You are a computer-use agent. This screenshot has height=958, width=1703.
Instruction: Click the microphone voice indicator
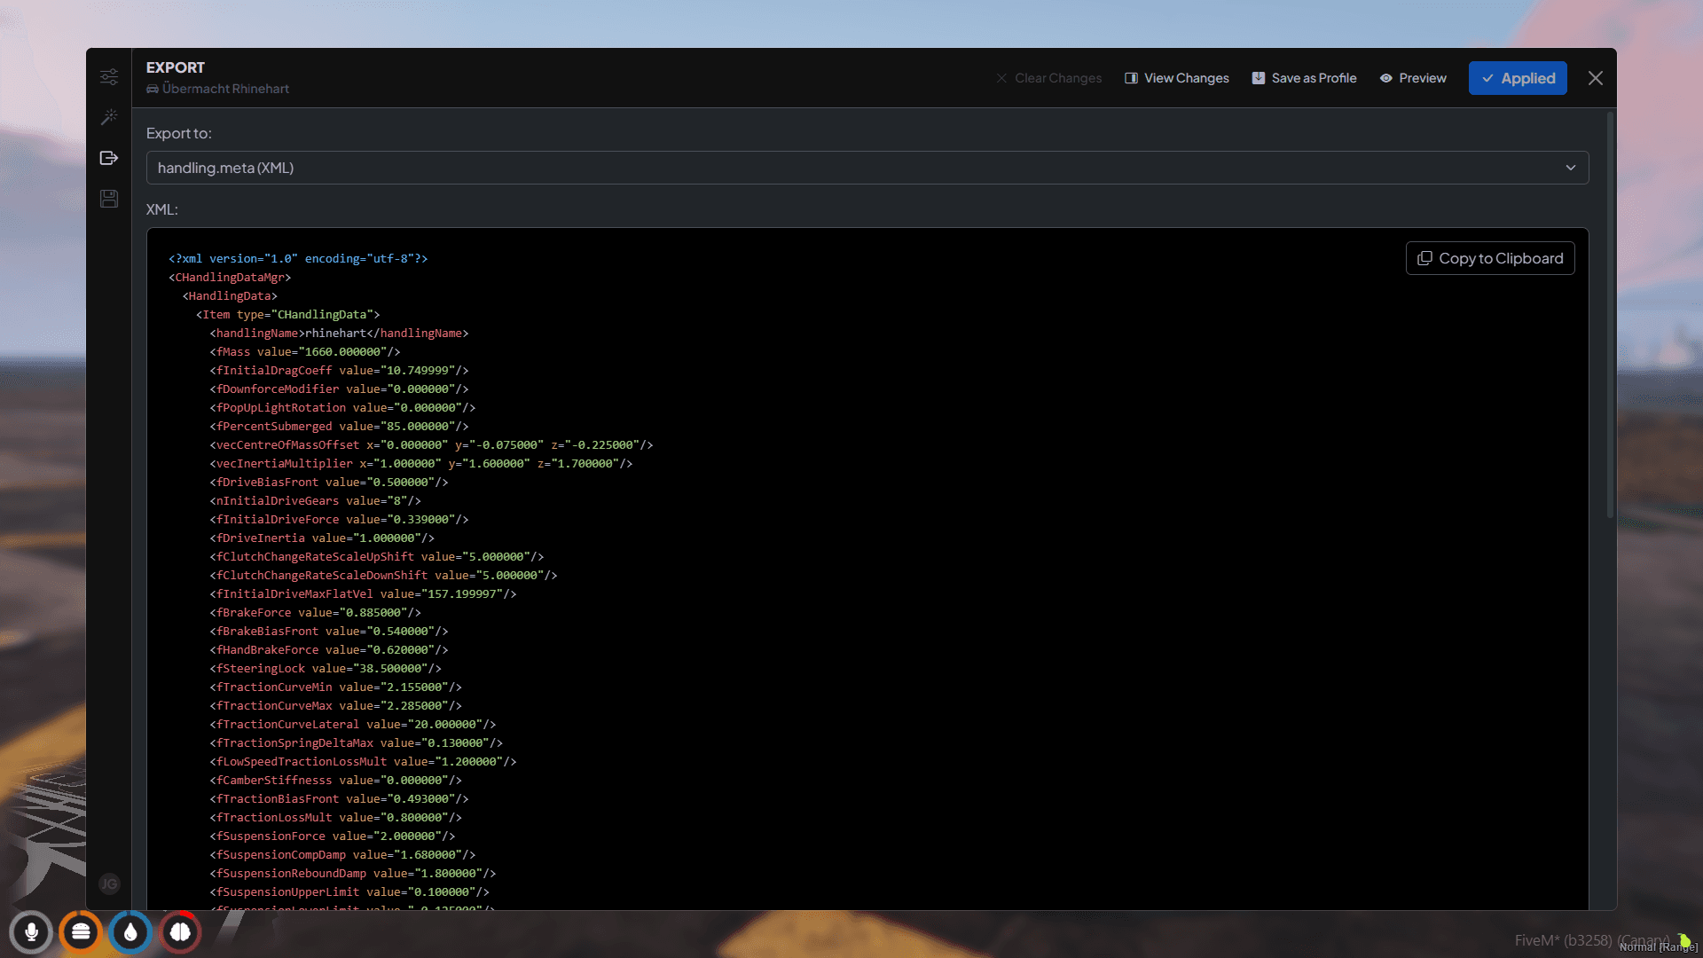point(31,932)
